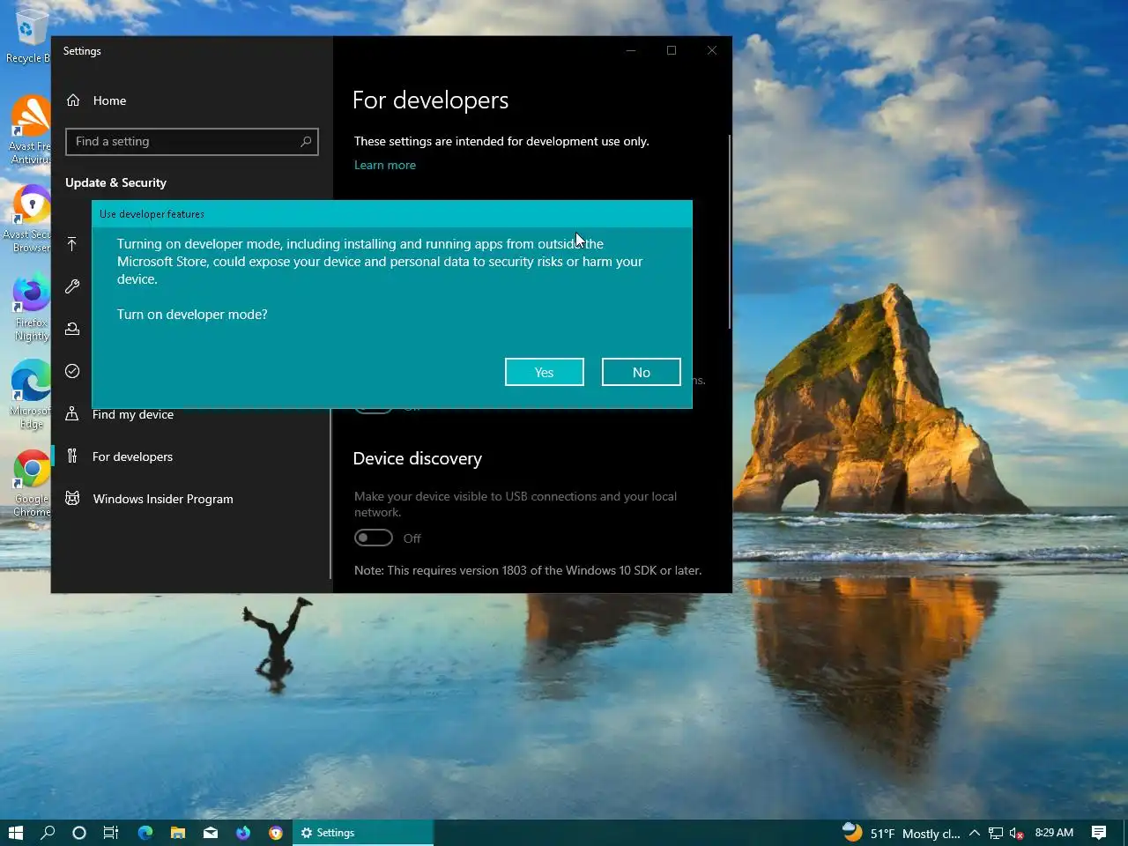
Task: Open the clock showing 8:29 AM
Action: [1054, 833]
